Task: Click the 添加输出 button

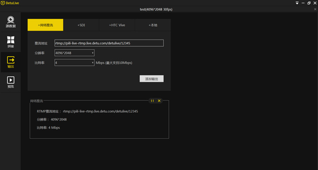Action: point(151,79)
